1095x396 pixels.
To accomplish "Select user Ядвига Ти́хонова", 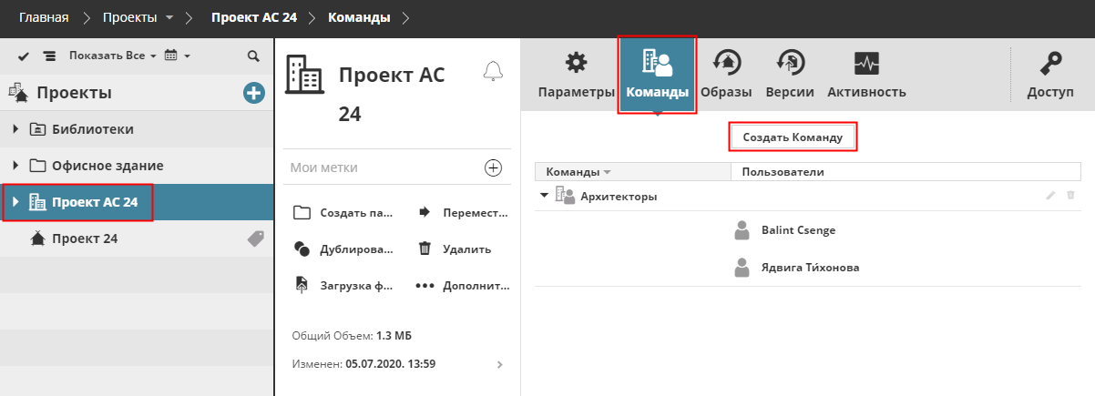I will [810, 268].
